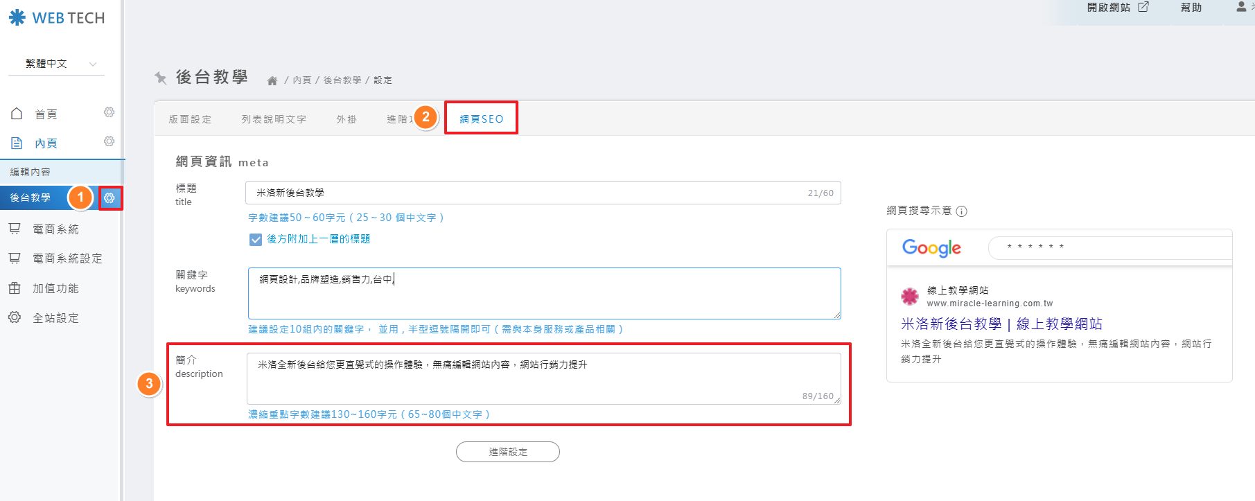
Task: Switch to the 網頁SEO tab
Action: pos(481,119)
